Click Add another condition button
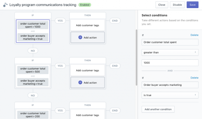Screen dimensions: 202x119 pyautogui.click(x=158, y=109)
